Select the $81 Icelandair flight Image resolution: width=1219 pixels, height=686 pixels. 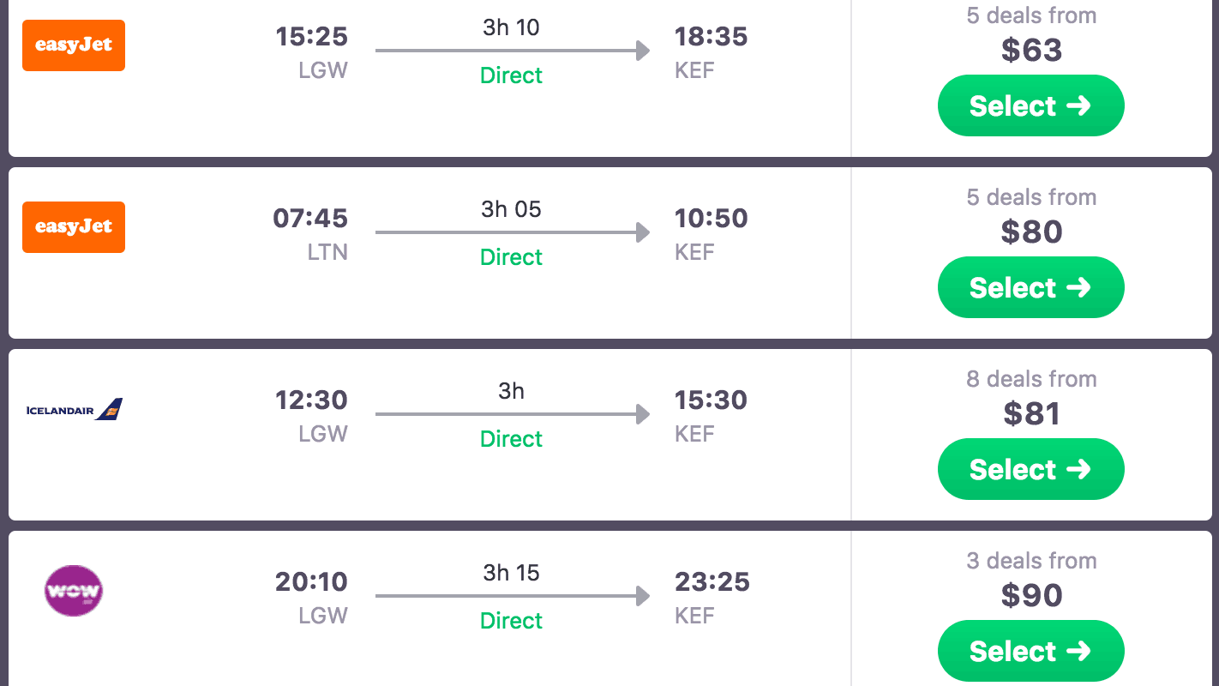pos(1030,469)
